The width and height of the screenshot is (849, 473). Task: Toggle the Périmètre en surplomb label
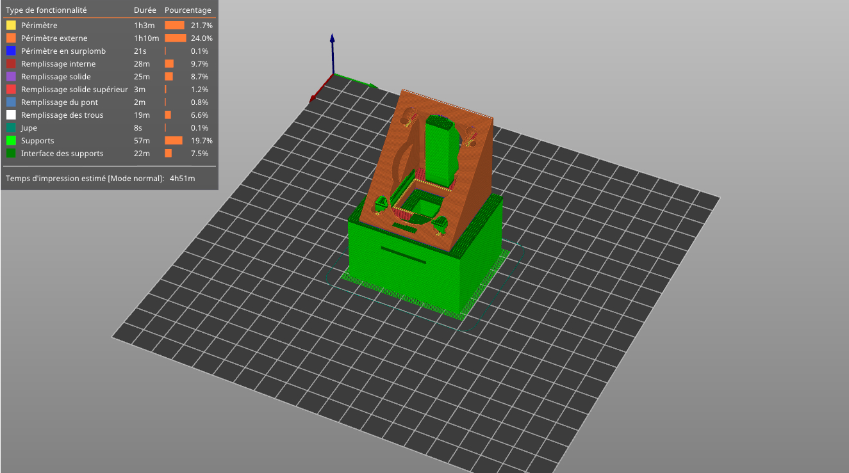pos(63,51)
